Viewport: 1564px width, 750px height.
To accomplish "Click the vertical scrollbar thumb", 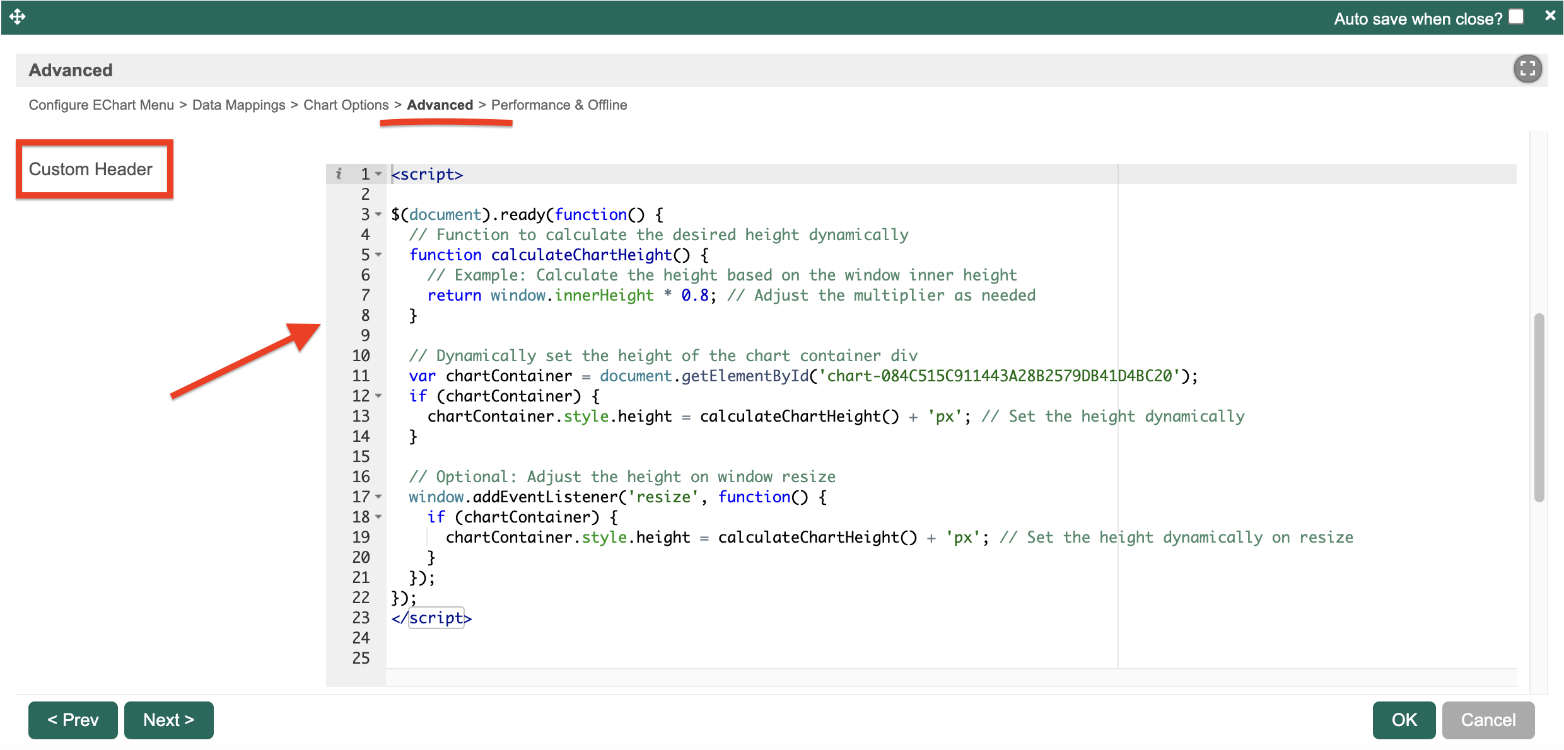I will point(1539,407).
